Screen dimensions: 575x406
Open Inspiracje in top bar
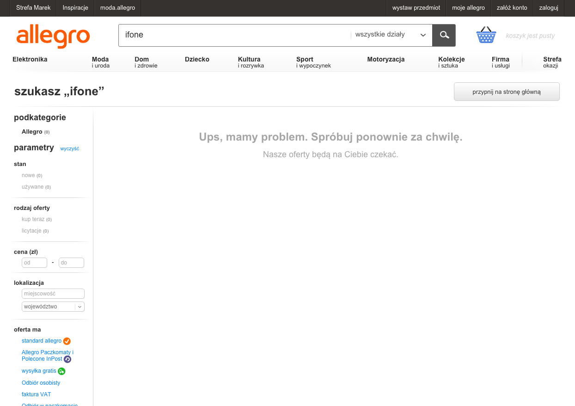(75, 8)
